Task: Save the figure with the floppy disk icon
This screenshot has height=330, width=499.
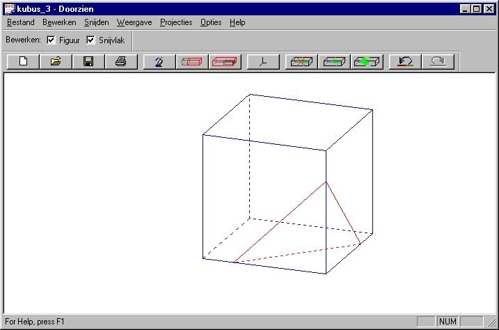Action: coord(88,61)
